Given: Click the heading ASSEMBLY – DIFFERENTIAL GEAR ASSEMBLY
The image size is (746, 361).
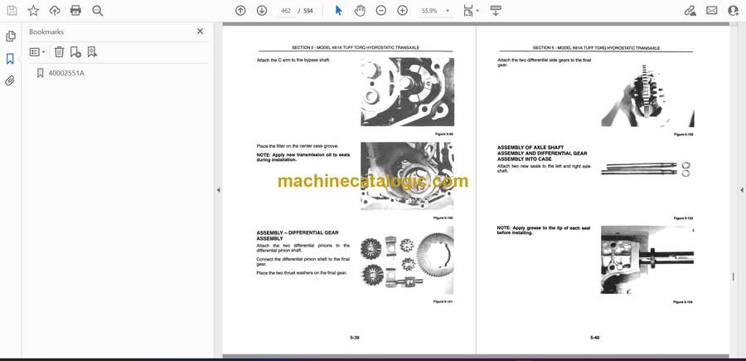Looking at the screenshot, I should 298,235.
